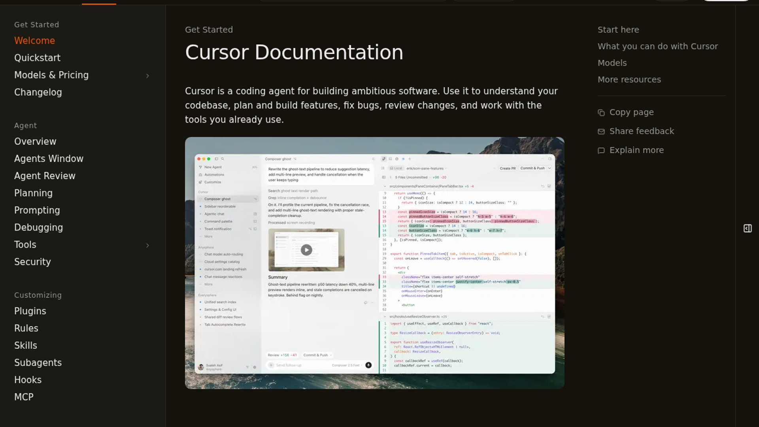Open the Hooks page
Viewport: 759px width, 427px height.
28,380
